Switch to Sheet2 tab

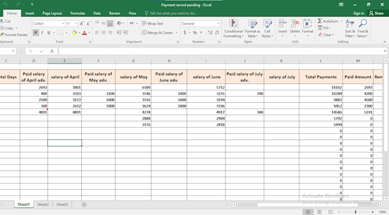(x=43, y=205)
